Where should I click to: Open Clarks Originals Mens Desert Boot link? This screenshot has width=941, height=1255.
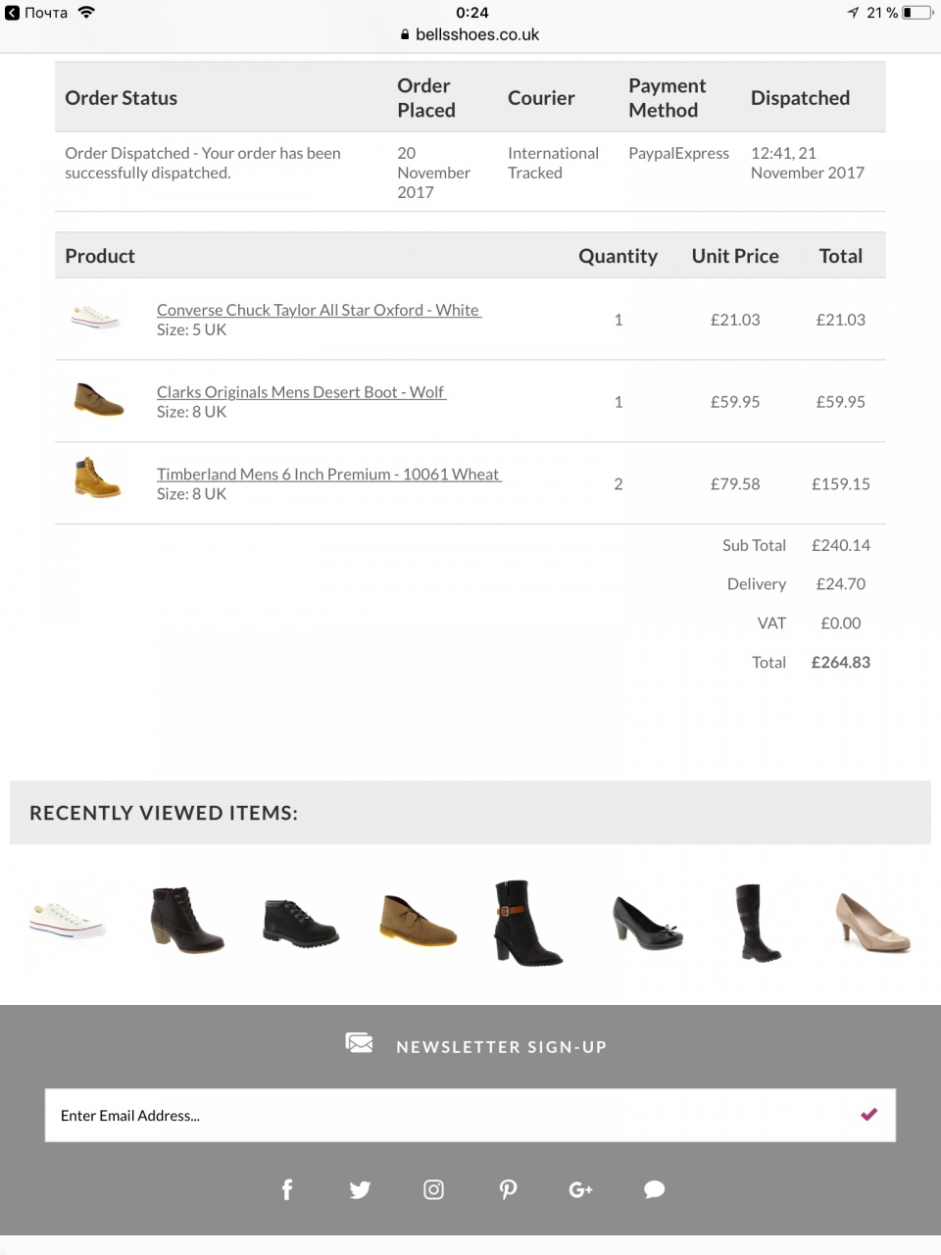click(301, 392)
